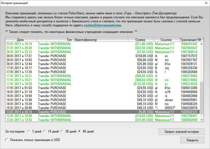Open the cashier@starsaccount.com email link
This screenshot has height=149, width=210.
pyautogui.click(x=103, y=25)
